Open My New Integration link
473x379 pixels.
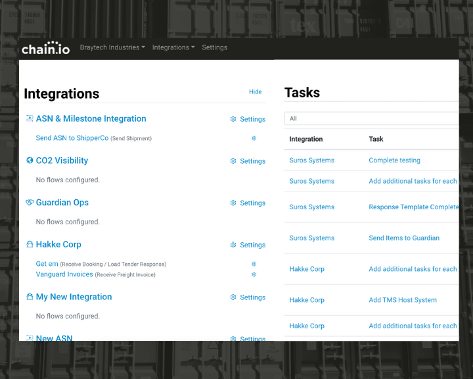74,297
